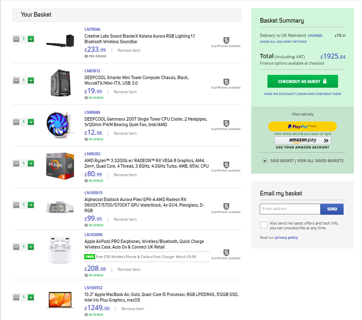Pay with the yellow PayPal button

click(303, 126)
